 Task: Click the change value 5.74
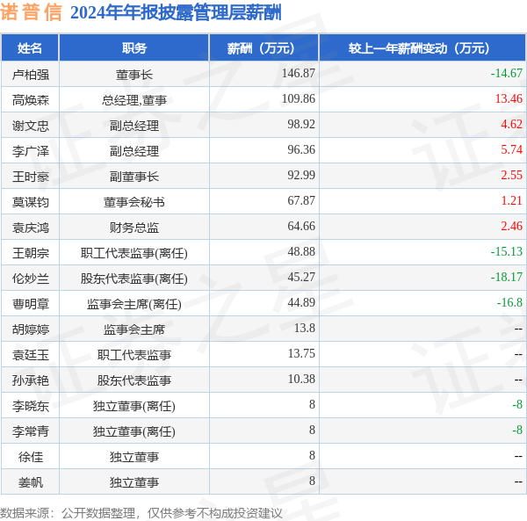(x=511, y=149)
